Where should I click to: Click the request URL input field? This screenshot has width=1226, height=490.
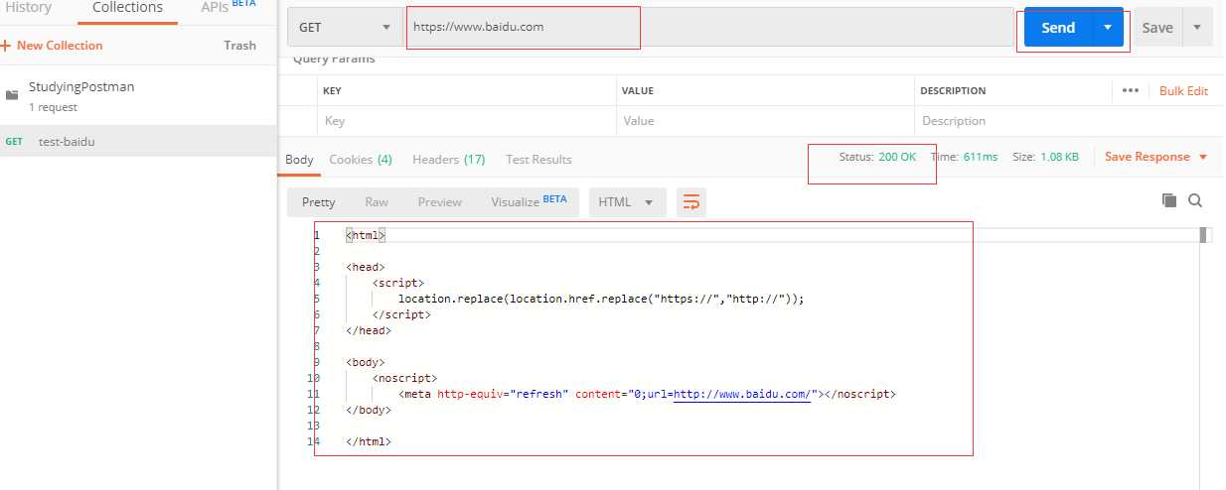(x=709, y=27)
